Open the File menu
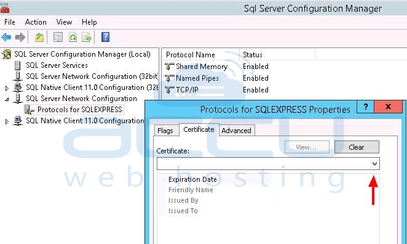This screenshot has width=407, height=244. point(10,22)
